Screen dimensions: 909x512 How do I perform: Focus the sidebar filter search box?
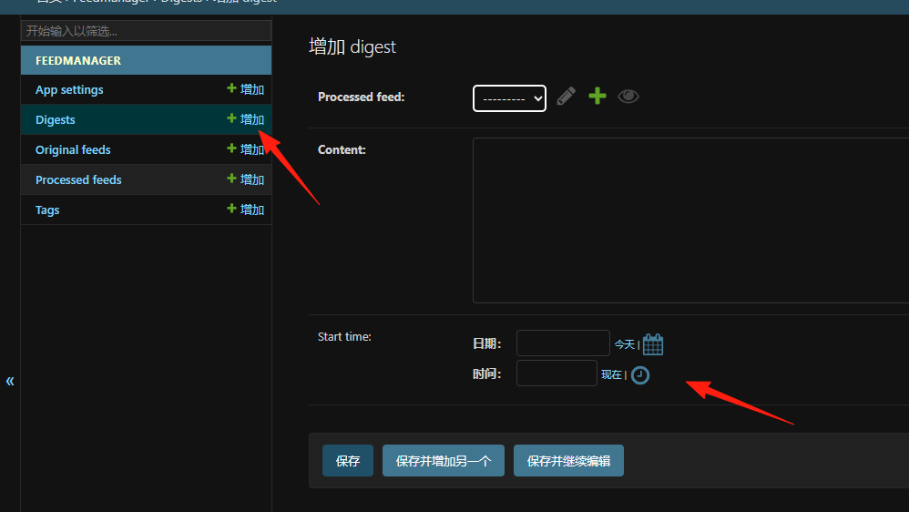[146, 31]
